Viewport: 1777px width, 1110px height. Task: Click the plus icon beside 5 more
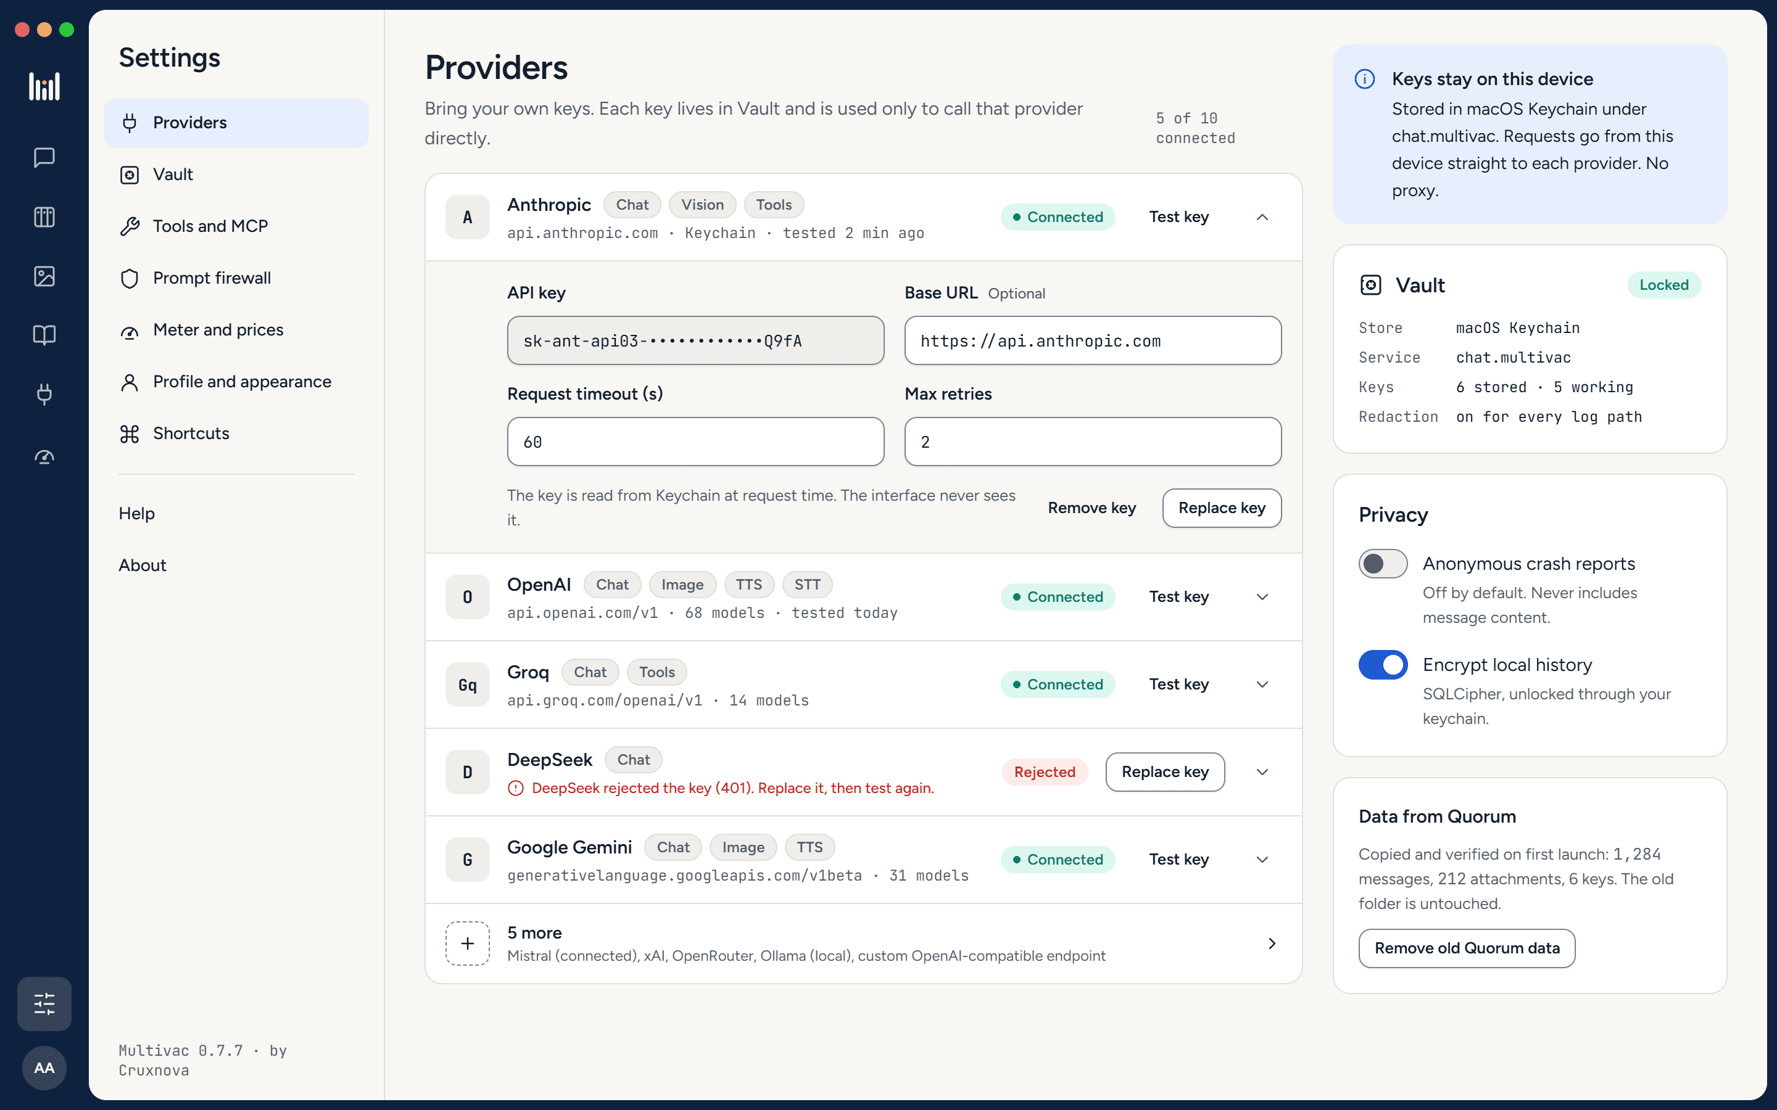[x=468, y=943]
